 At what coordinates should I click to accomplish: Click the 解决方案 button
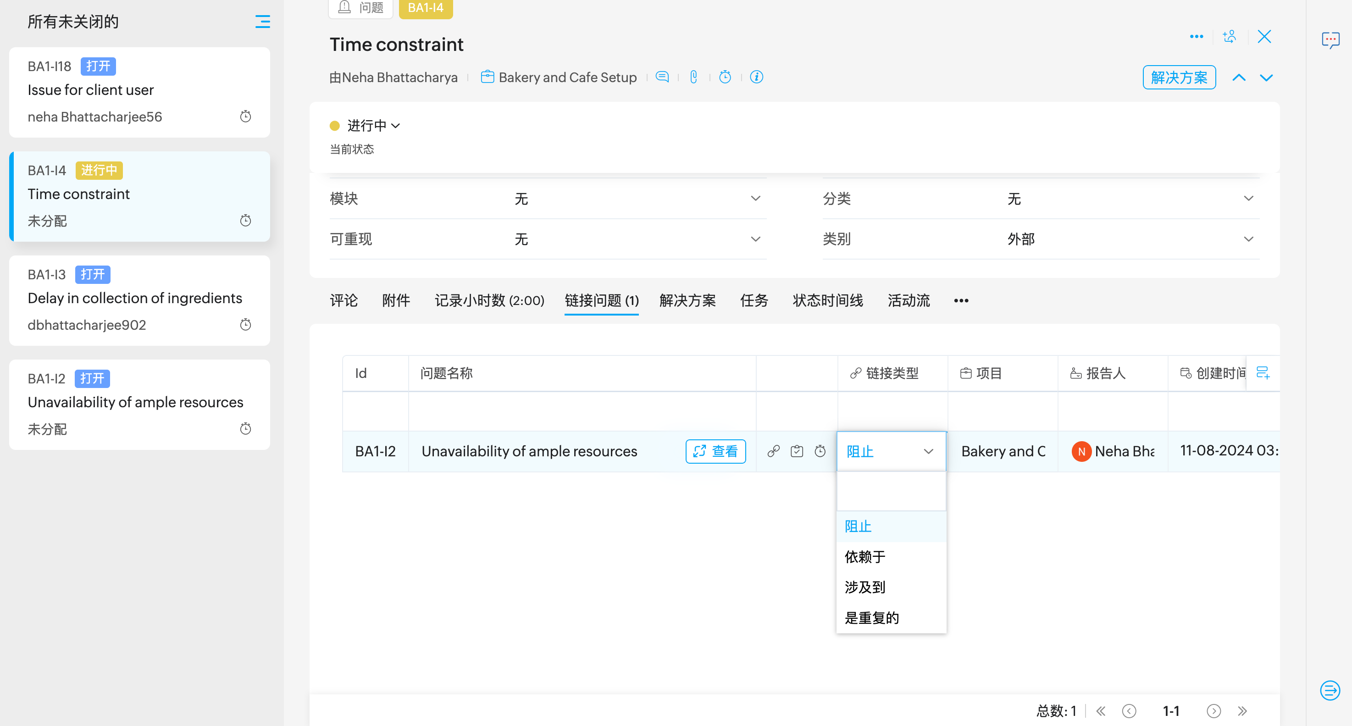pyautogui.click(x=1179, y=78)
